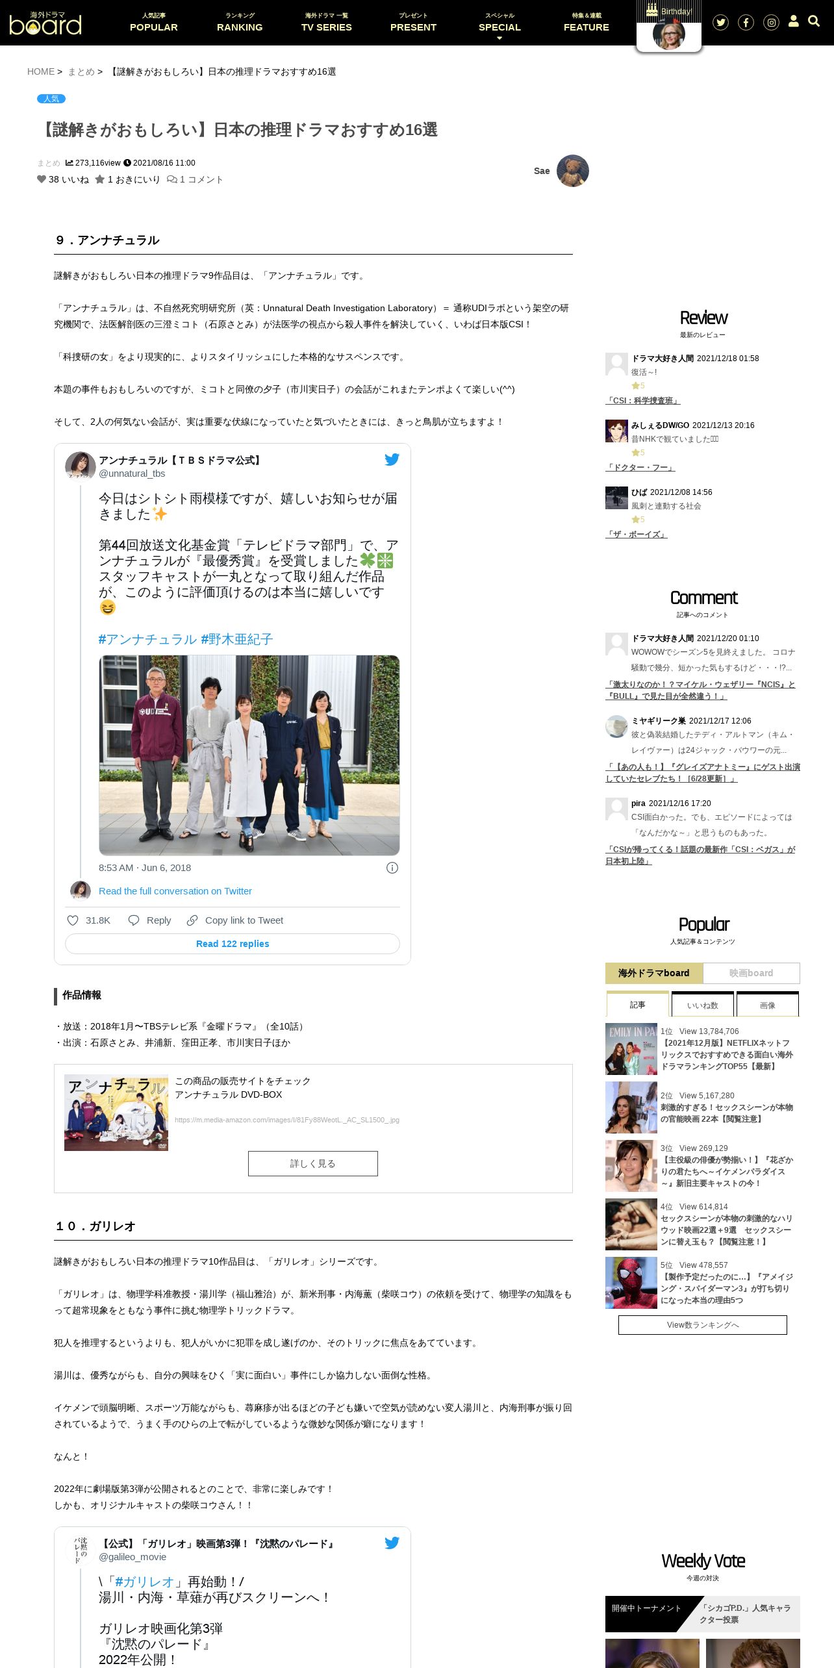Open #アンナチュラル hashtag link
The width and height of the screenshot is (834, 1668).
147,639
